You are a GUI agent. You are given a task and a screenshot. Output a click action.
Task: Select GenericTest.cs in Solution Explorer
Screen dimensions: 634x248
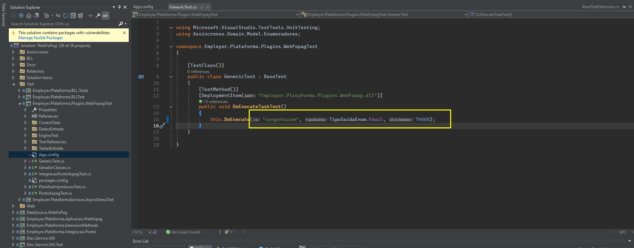click(51, 161)
